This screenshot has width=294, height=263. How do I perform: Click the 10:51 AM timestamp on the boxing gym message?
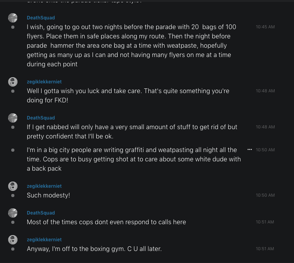[x=265, y=249]
